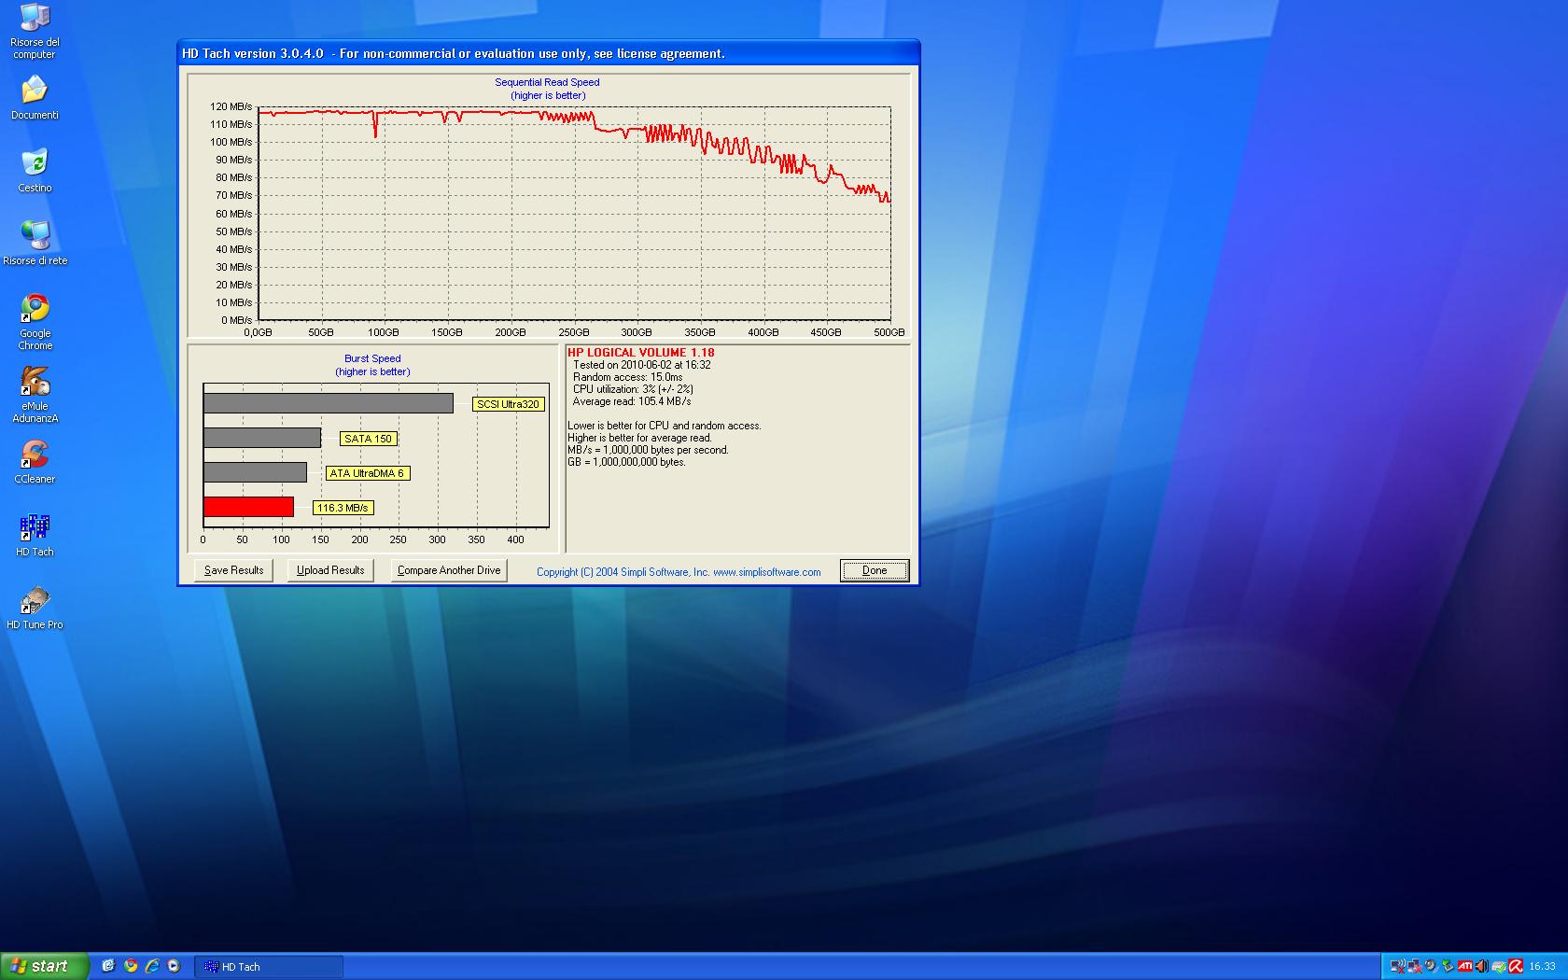1568x980 pixels.
Task: Open Risorse del computer desktop icon
Action: pyautogui.click(x=35, y=32)
